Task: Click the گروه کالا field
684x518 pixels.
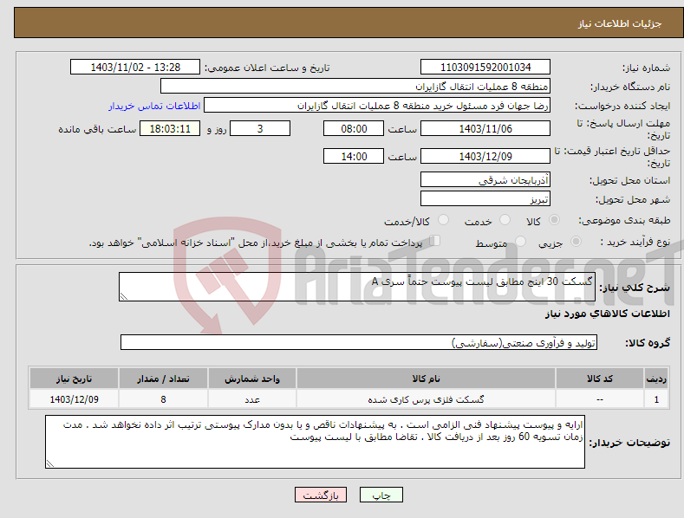Action: (x=359, y=343)
